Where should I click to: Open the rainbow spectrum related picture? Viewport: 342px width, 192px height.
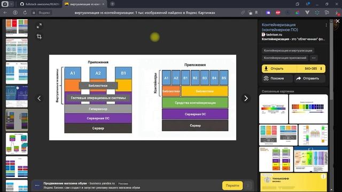[274, 109]
